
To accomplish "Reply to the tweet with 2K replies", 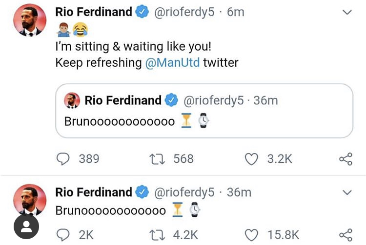I will pos(64,235).
